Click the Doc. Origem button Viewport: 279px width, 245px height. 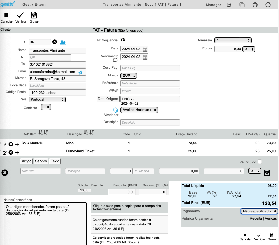pos(108,99)
